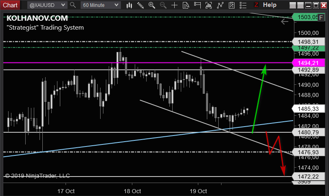The image size is (329, 196).
Task: Click the 1498,31 price level label
Action: [x=308, y=42]
